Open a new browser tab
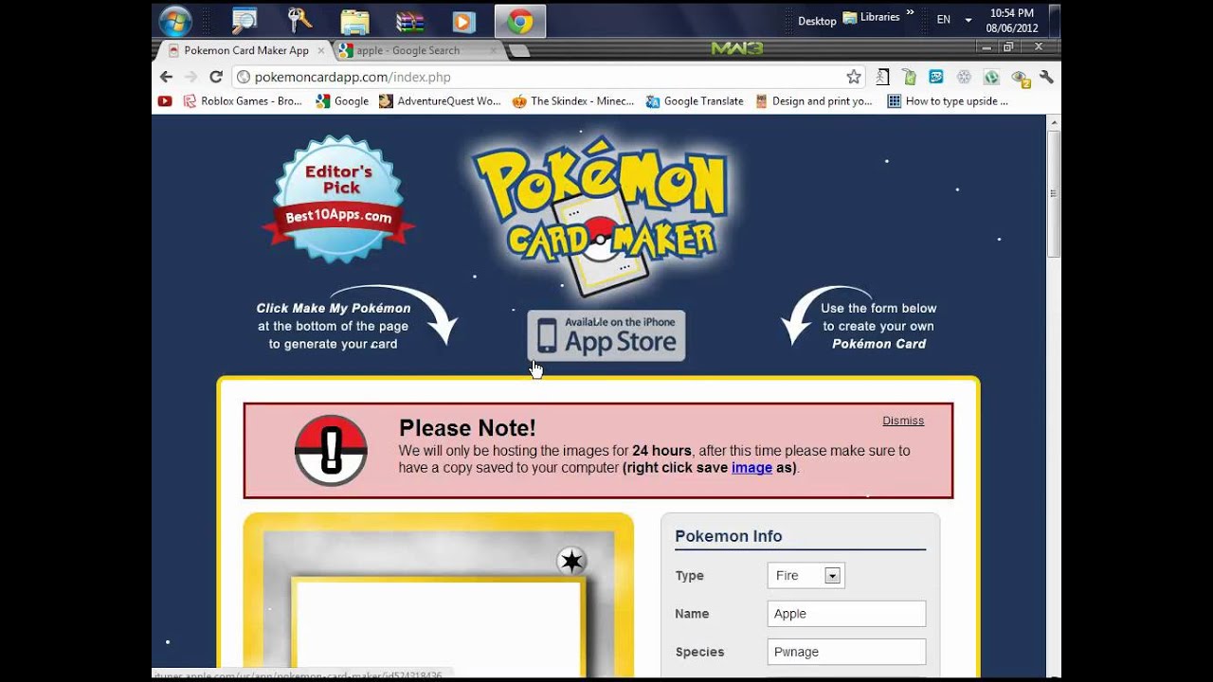The height and width of the screenshot is (682, 1213). 519,51
